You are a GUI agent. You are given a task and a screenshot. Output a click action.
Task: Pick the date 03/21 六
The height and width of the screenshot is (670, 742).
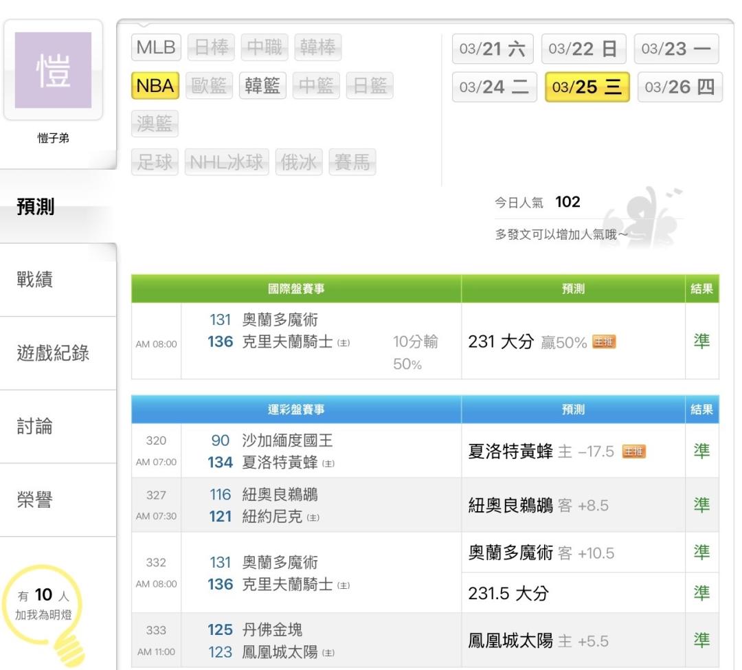point(493,49)
